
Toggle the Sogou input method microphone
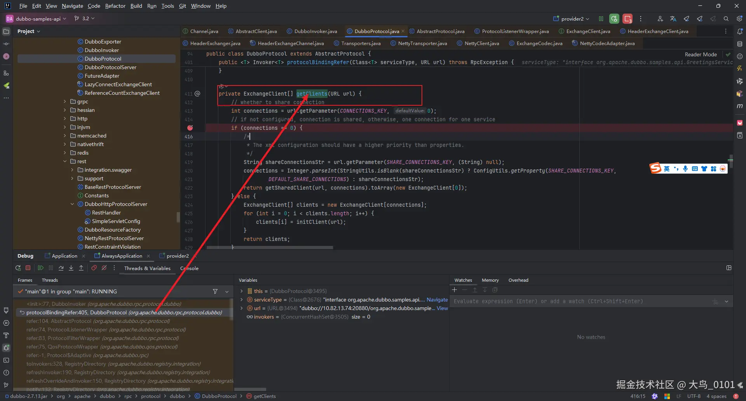(685, 169)
